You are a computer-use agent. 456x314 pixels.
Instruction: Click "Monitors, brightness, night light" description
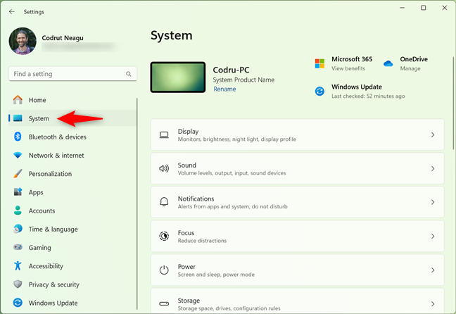(237, 139)
